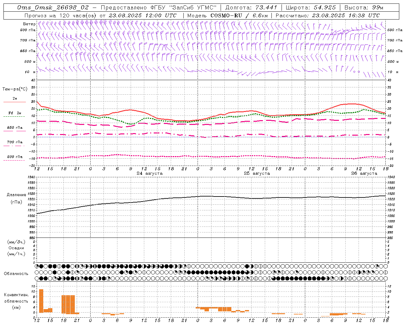Select the Высота: 99м elevation text

tap(364, 8)
